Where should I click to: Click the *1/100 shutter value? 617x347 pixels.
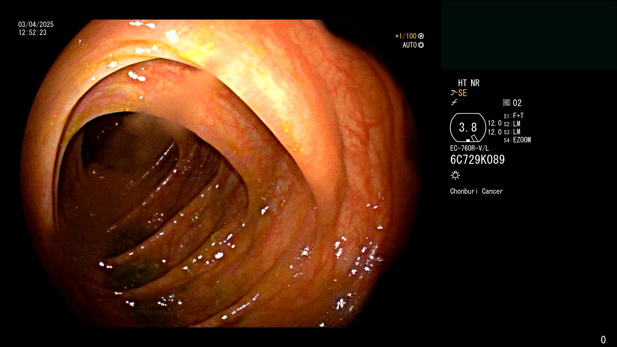(406, 36)
